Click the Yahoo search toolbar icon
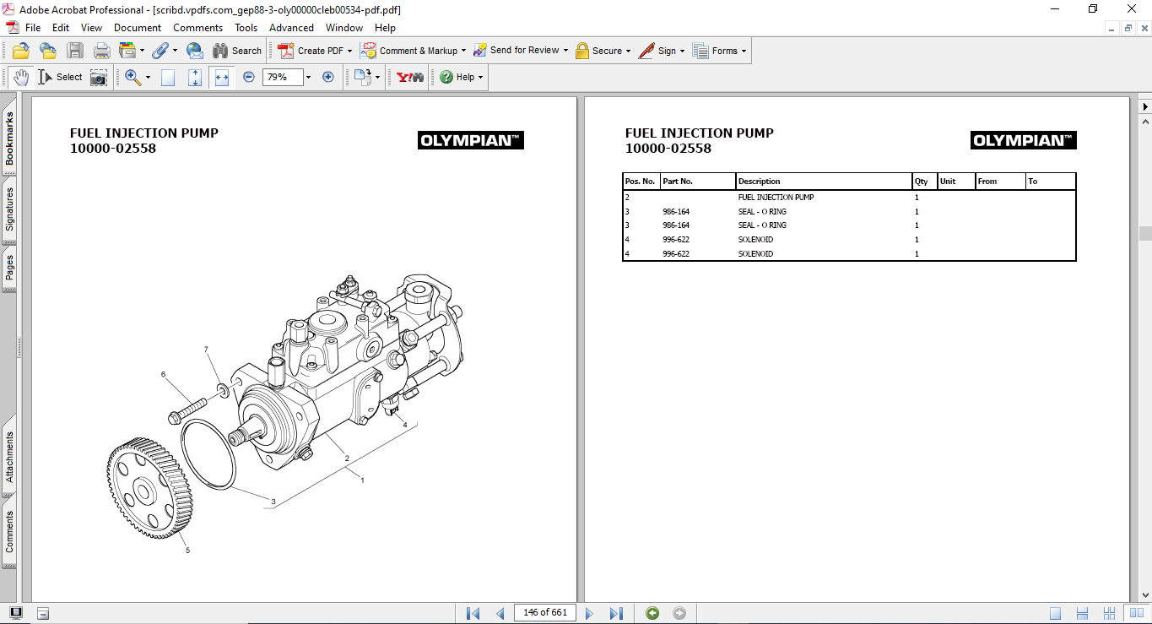 coord(410,77)
